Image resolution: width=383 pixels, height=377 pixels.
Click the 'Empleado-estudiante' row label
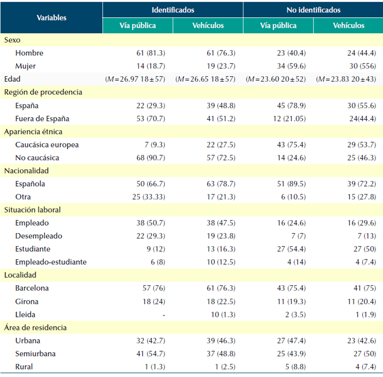pos(51,262)
